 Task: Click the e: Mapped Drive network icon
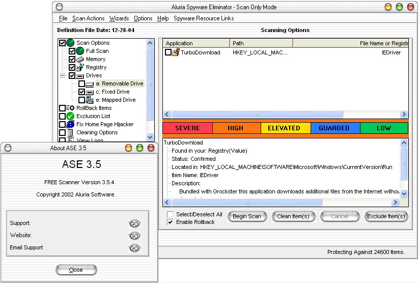coord(90,100)
